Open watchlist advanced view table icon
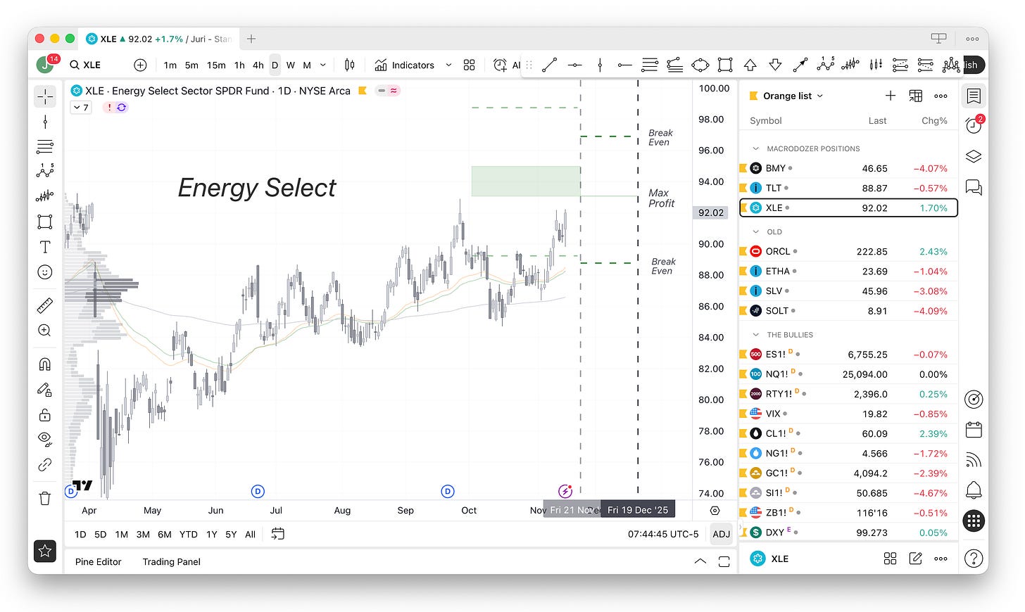Viewport: 1025px width, 612px height. tap(916, 96)
